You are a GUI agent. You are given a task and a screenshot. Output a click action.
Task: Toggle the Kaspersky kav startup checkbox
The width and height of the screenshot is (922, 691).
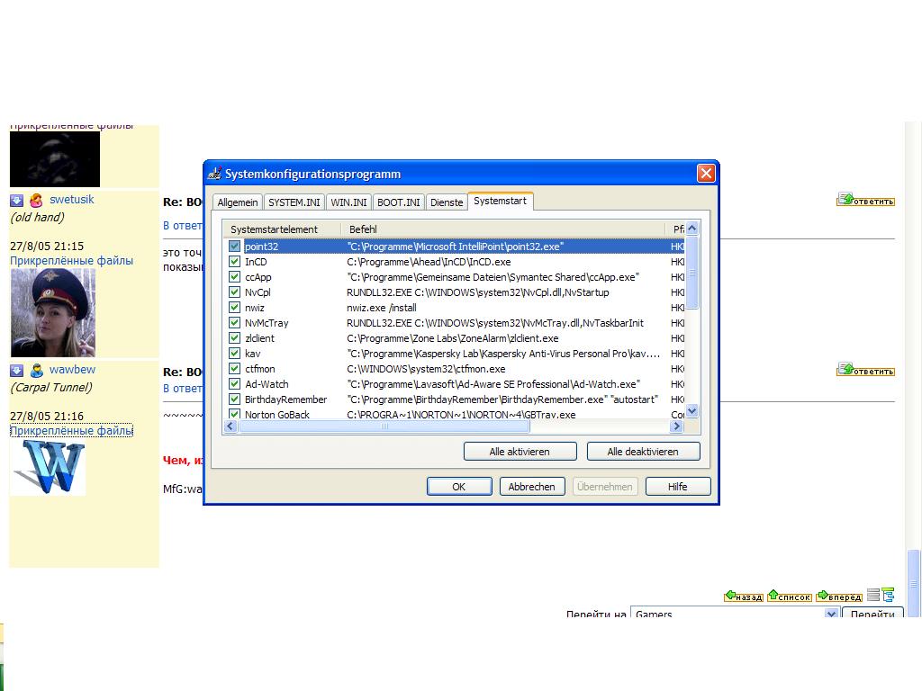pyautogui.click(x=234, y=354)
